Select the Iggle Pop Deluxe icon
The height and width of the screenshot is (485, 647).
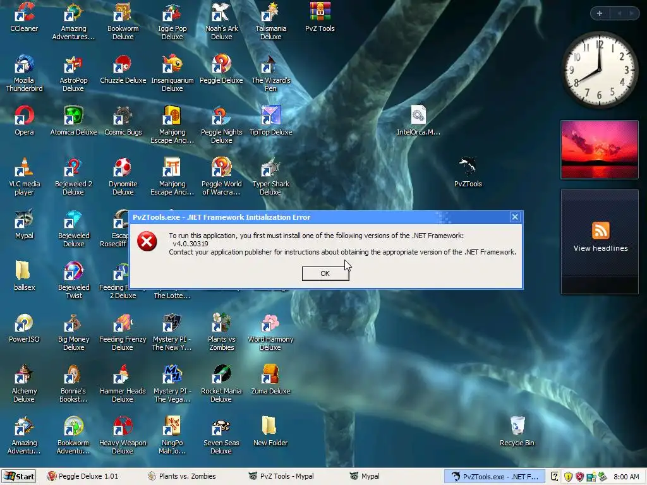click(x=172, y=21)
